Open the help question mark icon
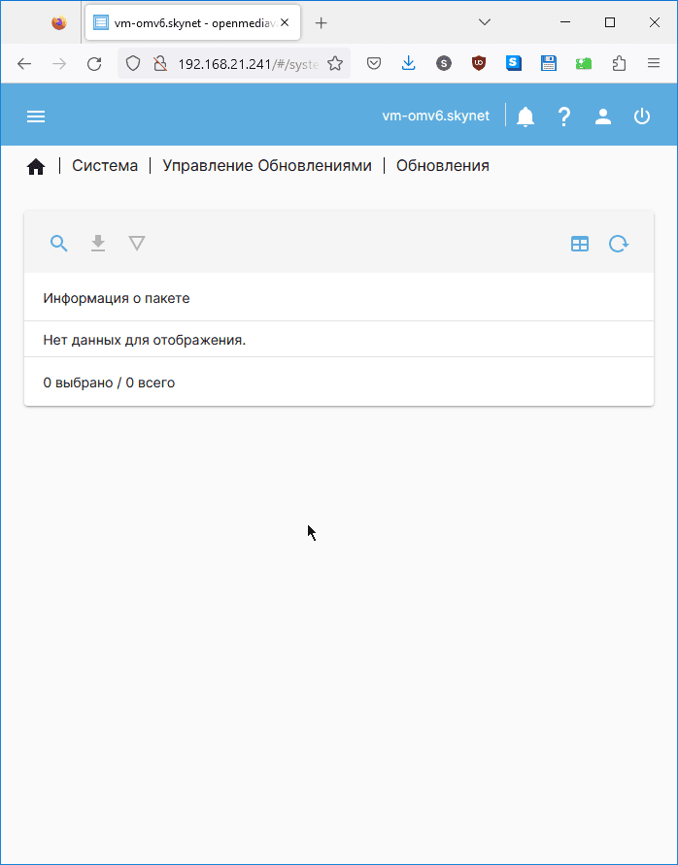 pyautogui.click(x=563, y=116)
